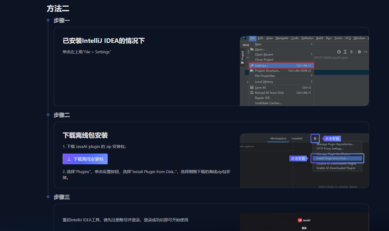The width and height of the screenshot is (389, 231).
Task: Collapse the project root tree chevron
Action: coord(247,58)
